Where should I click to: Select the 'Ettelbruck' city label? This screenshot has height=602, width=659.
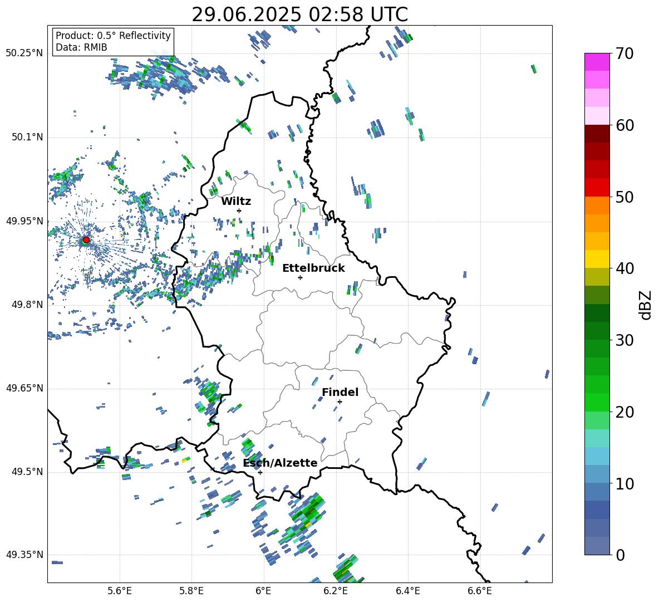[313, 268]
